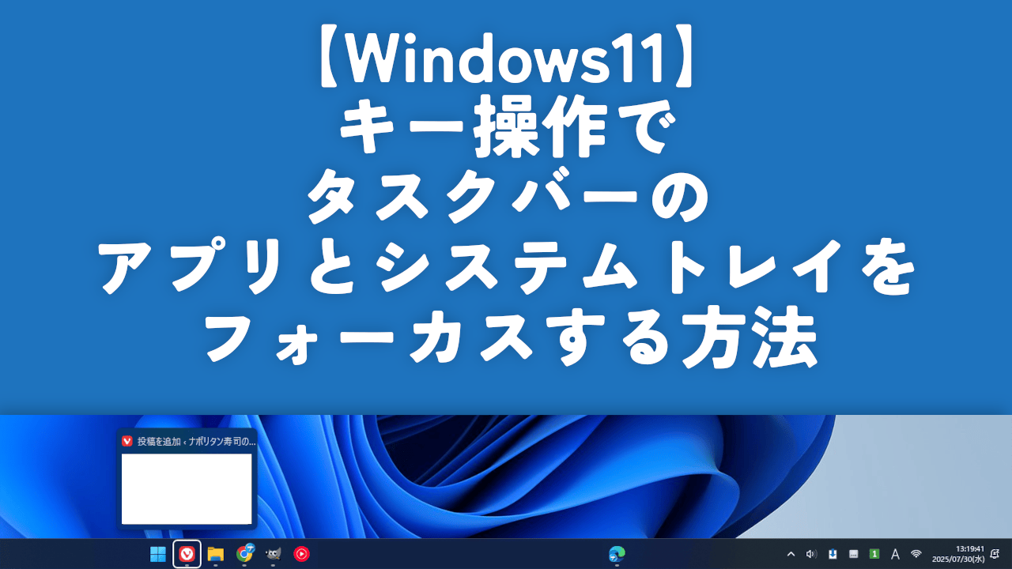
Task: Click the green number 1 tray icon
Action: click(x=874, y=554)
